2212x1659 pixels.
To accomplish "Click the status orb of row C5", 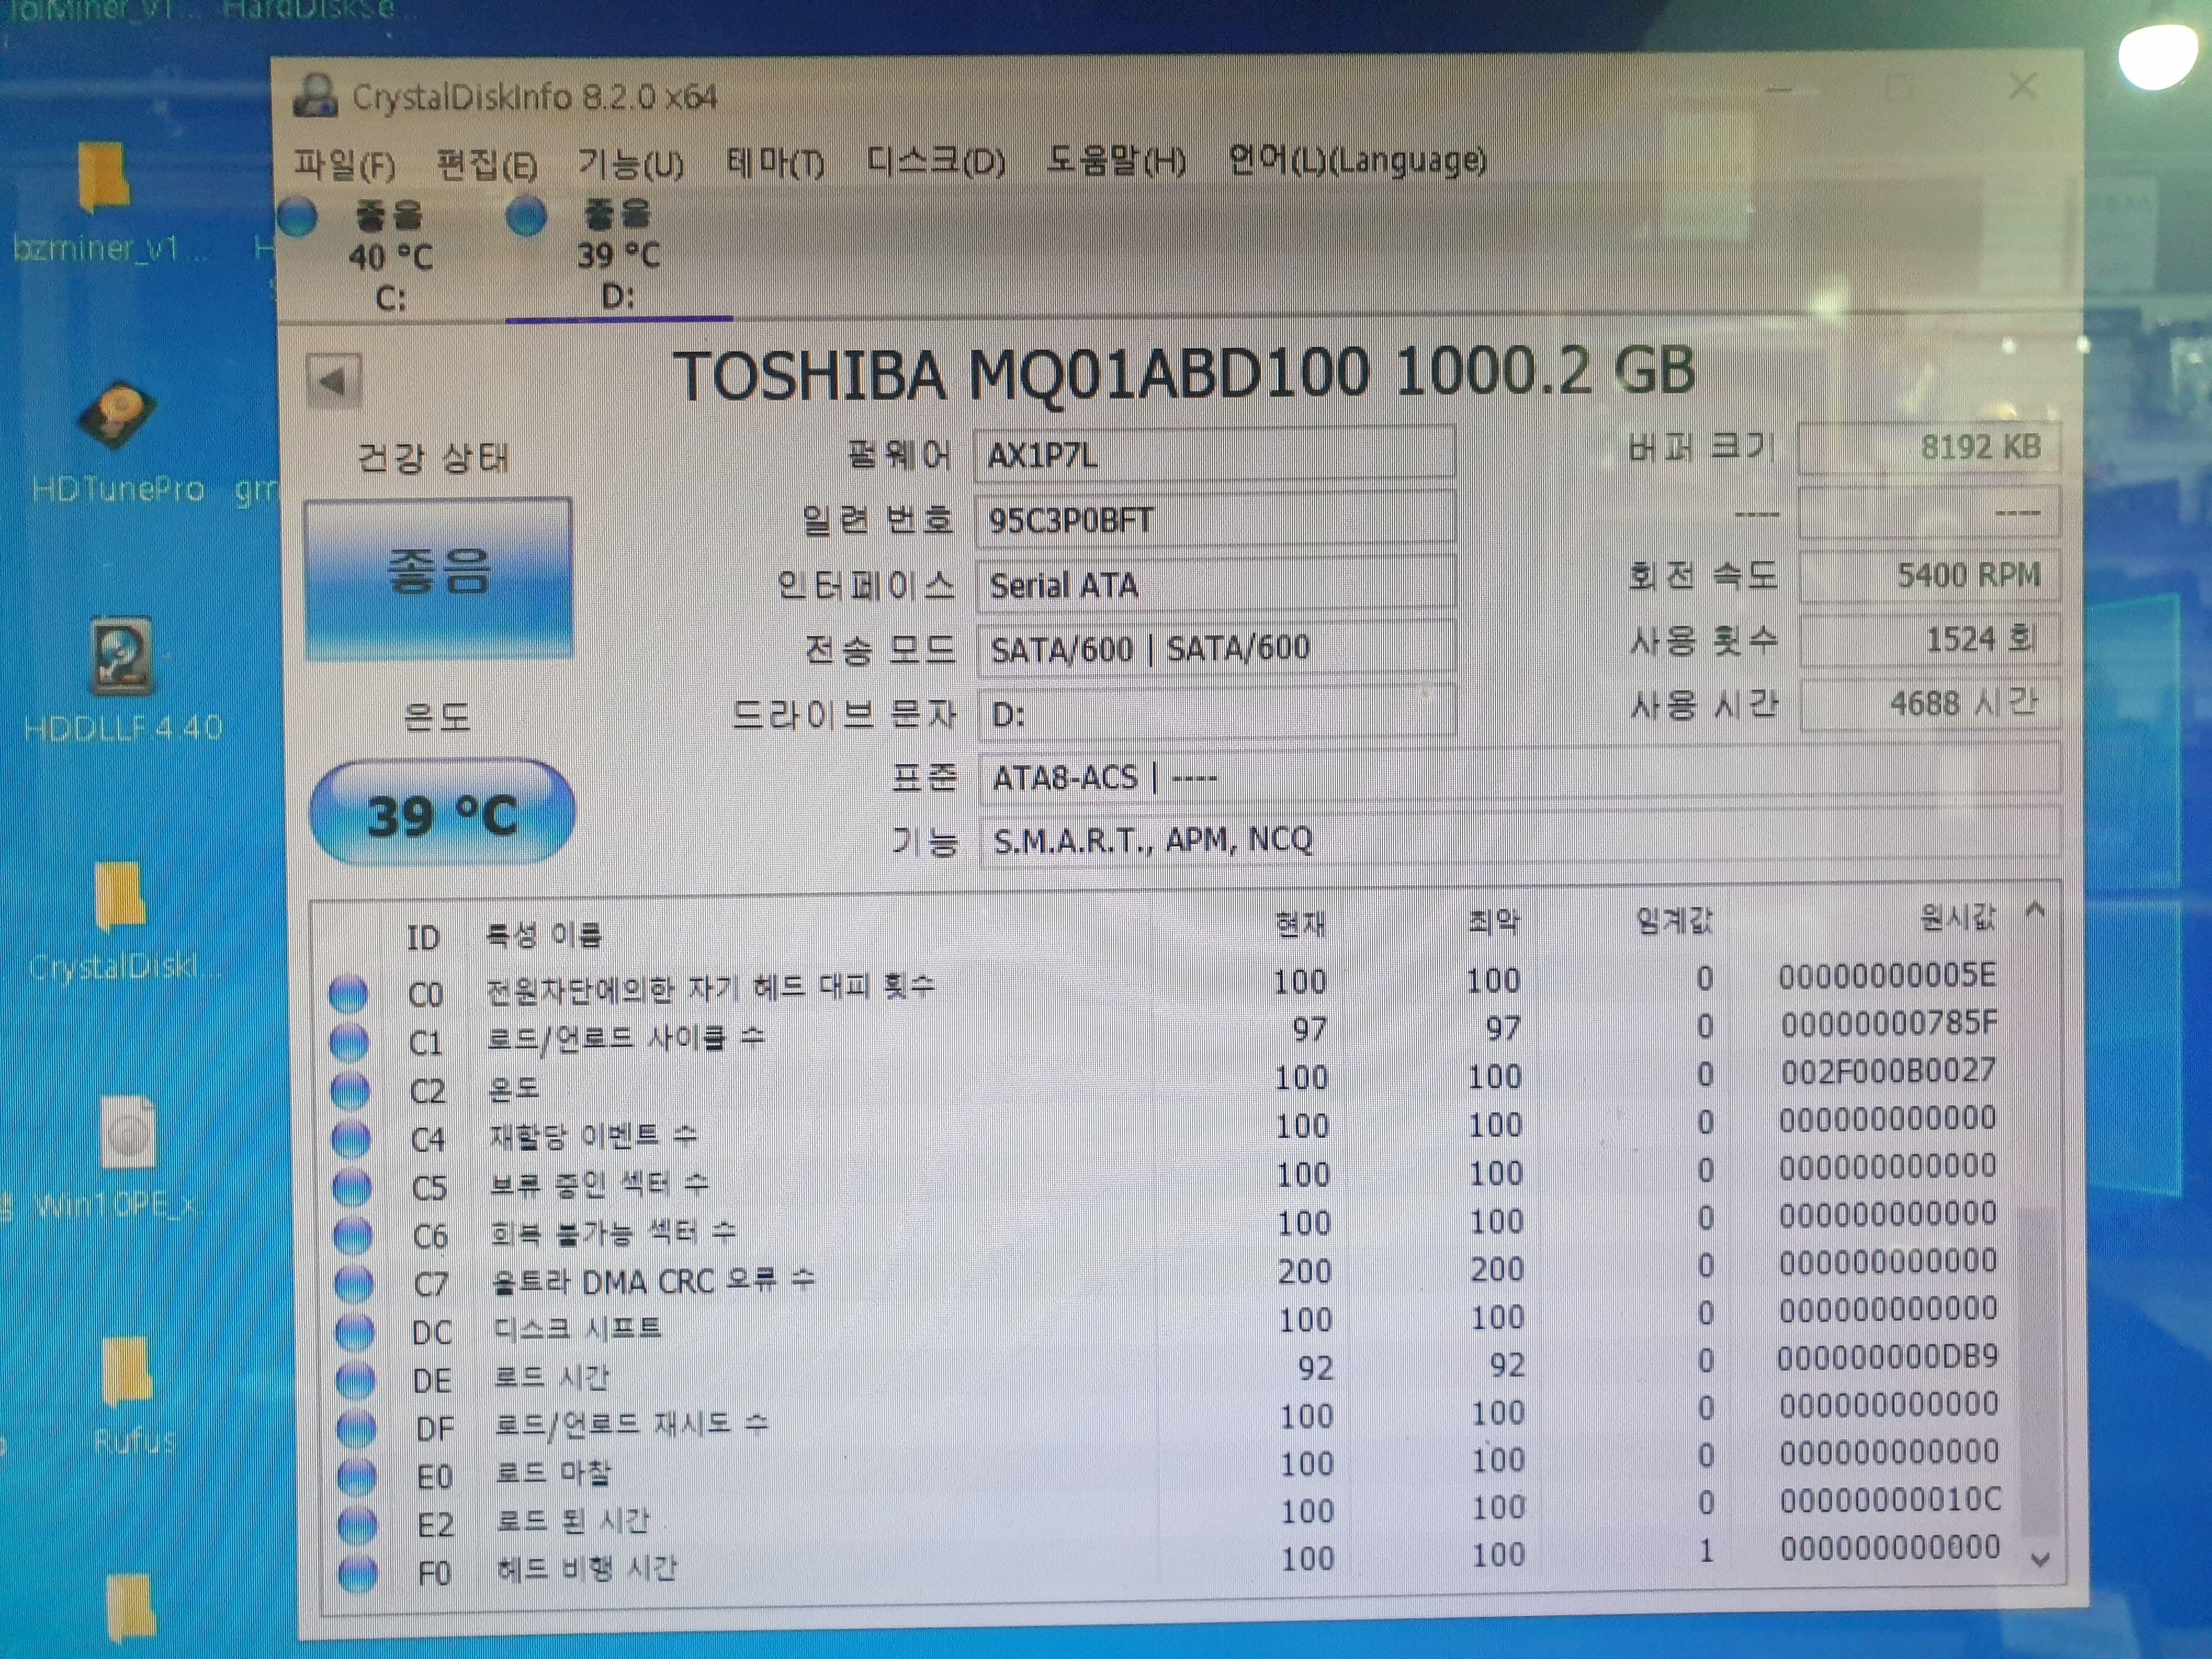I will pyautogui.click(x=352, y=1187).
